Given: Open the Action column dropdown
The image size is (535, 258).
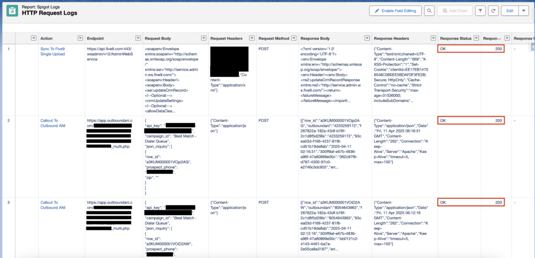Looking at the screenshot, I should click(80, 38).
